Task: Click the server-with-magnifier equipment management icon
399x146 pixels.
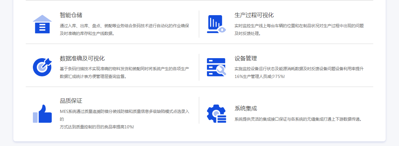Action: pos(216,67)
